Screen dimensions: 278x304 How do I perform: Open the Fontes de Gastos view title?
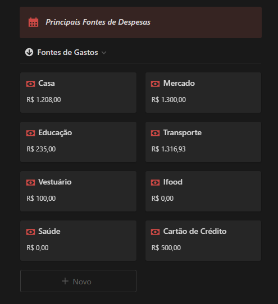click(67, 52)
